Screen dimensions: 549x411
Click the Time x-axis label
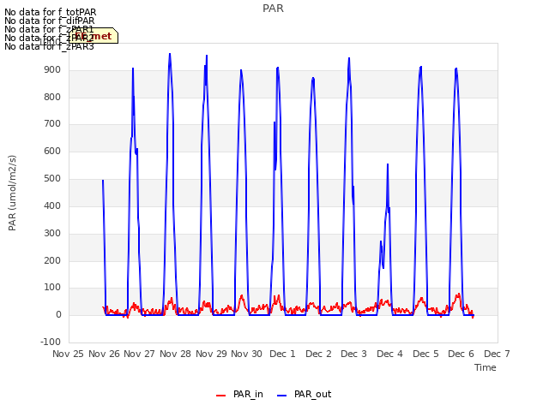[x=486, y=367]
